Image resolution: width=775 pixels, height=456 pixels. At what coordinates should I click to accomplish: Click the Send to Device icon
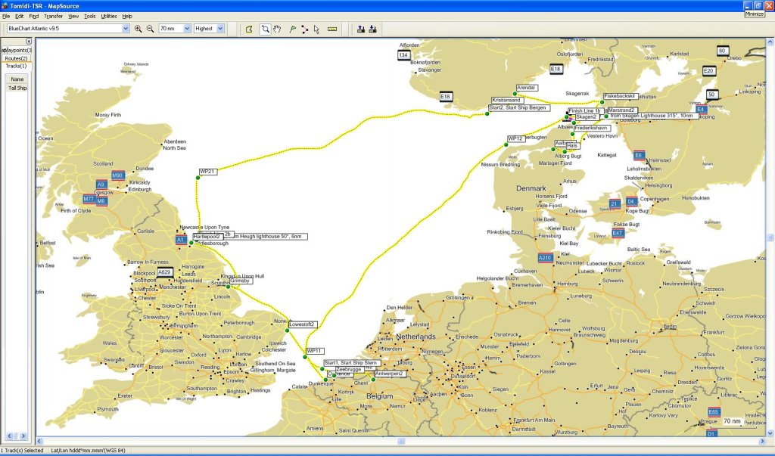coord(361,29)
